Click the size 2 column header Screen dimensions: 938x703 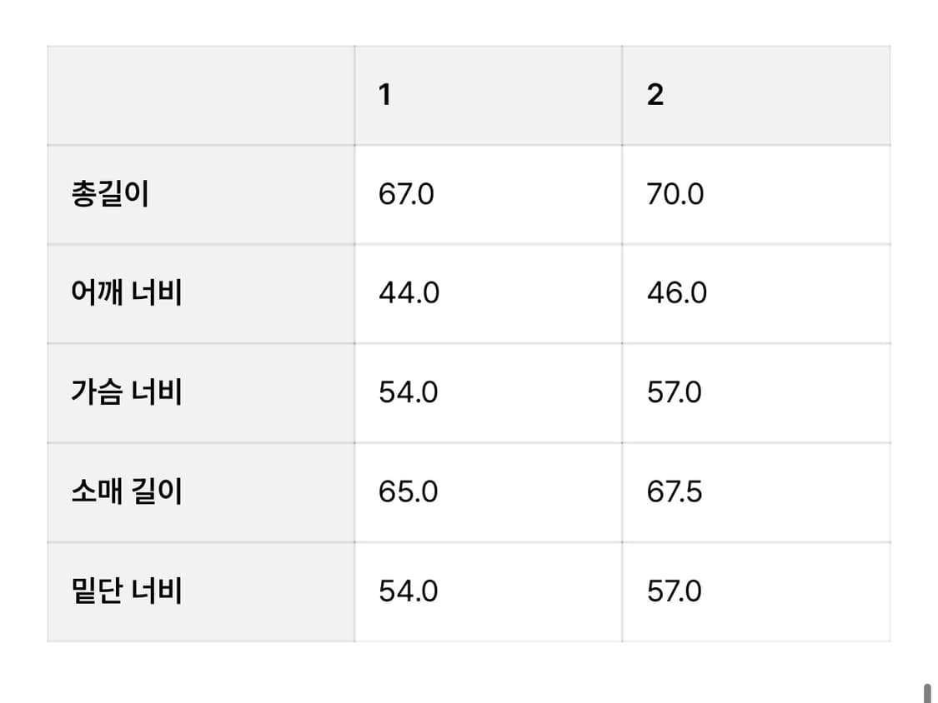[x=655, y=95]
